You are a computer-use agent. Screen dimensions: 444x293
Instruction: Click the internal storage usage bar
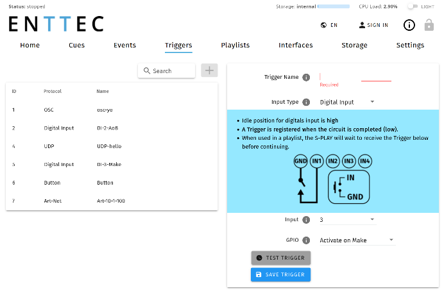[x=334, y=6]
